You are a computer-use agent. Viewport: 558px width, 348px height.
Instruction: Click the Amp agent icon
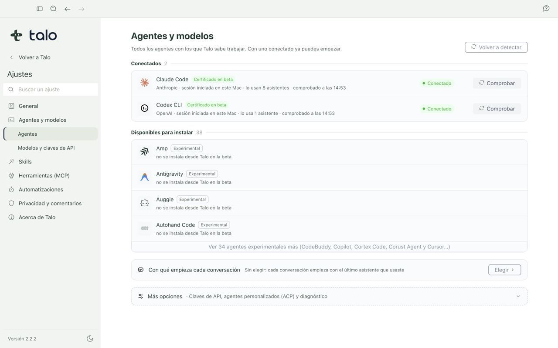[x=145, y=152]
